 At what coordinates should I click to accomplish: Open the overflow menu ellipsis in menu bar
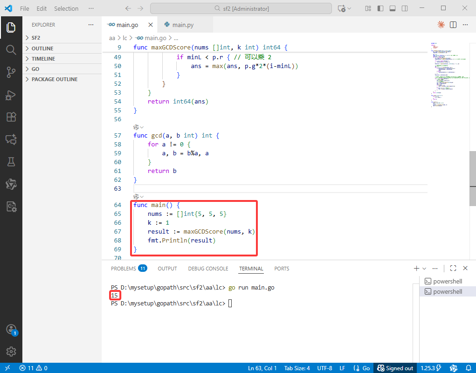click(91, 8)
